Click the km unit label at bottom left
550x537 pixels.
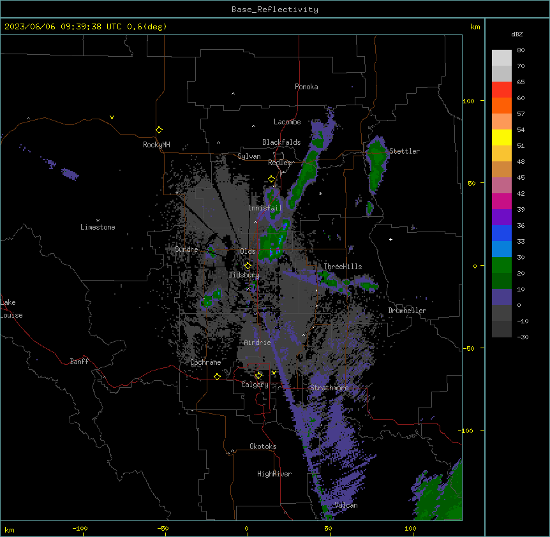click(x=10, y=530)
